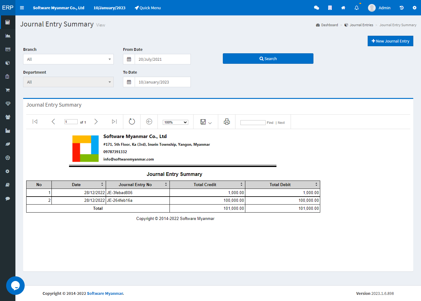This screenshot has width=421, height=301.
Task: Go to next report page
Action: pos(96,122)
